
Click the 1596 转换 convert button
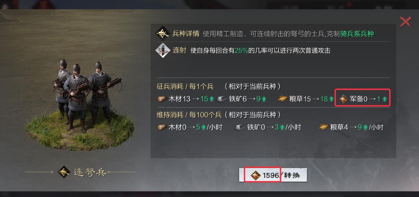tap(273, 175)
